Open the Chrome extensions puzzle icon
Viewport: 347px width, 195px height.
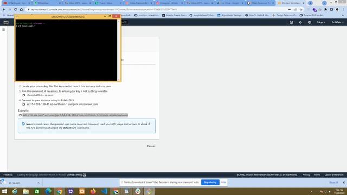coord(325,10)
